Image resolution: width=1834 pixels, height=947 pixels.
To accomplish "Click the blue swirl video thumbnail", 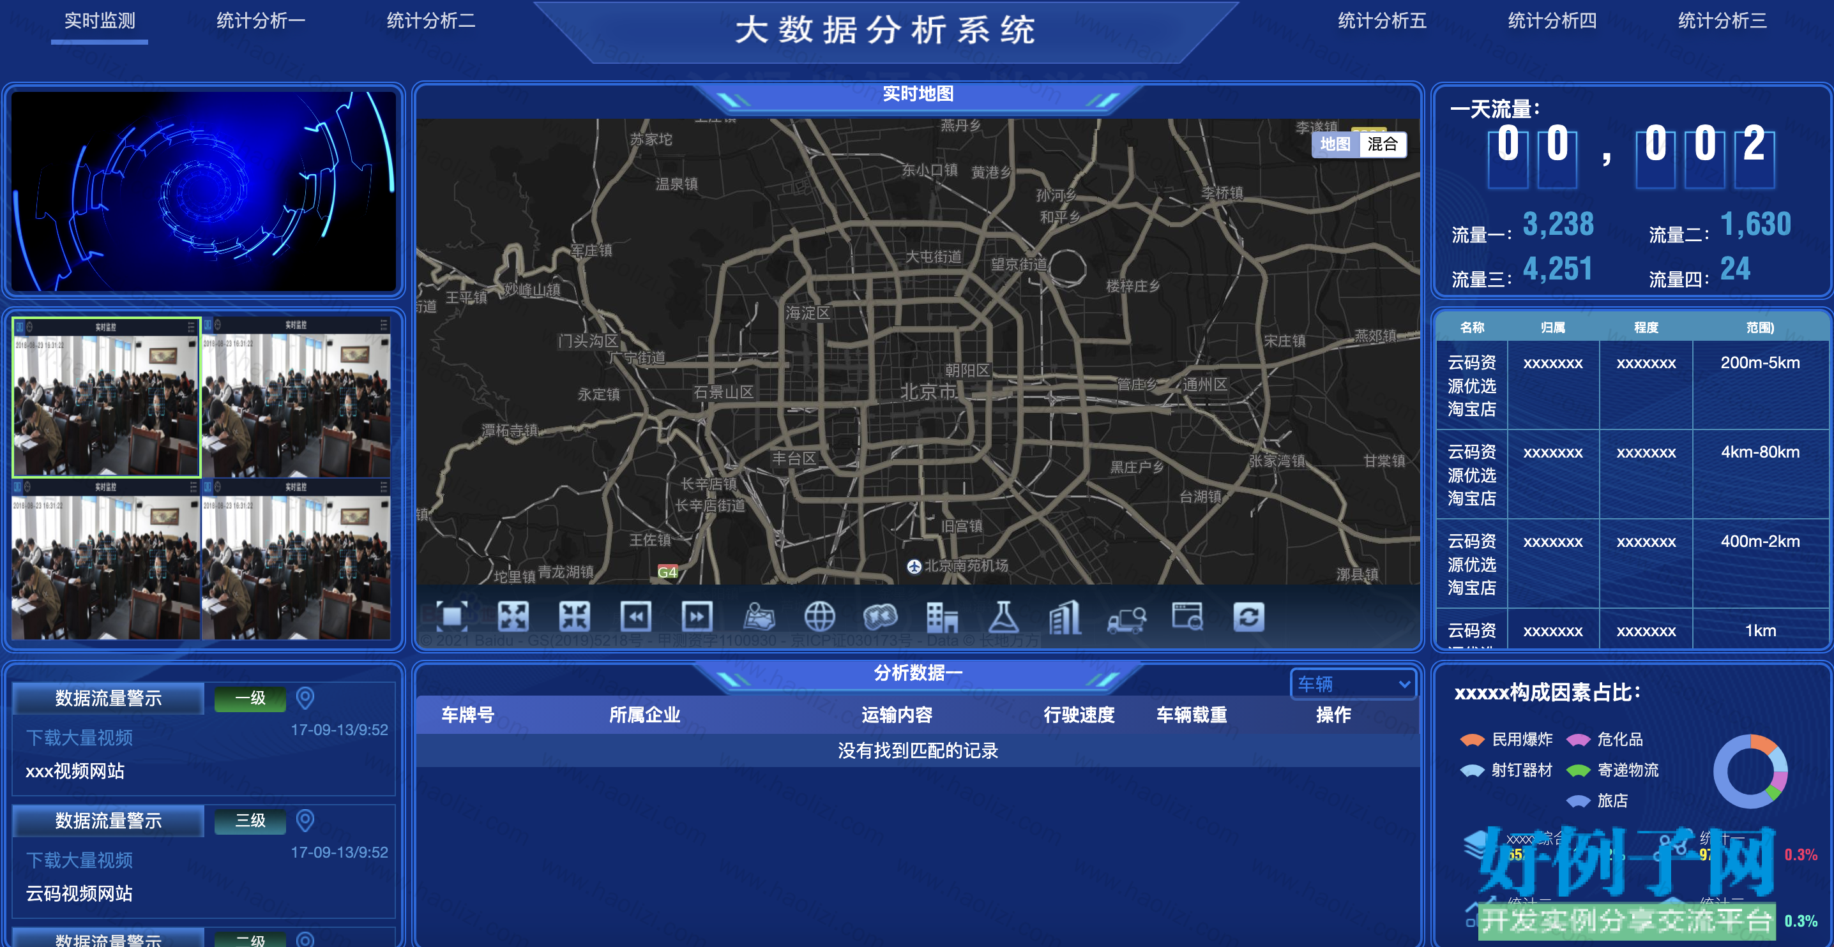I will 204,191.
